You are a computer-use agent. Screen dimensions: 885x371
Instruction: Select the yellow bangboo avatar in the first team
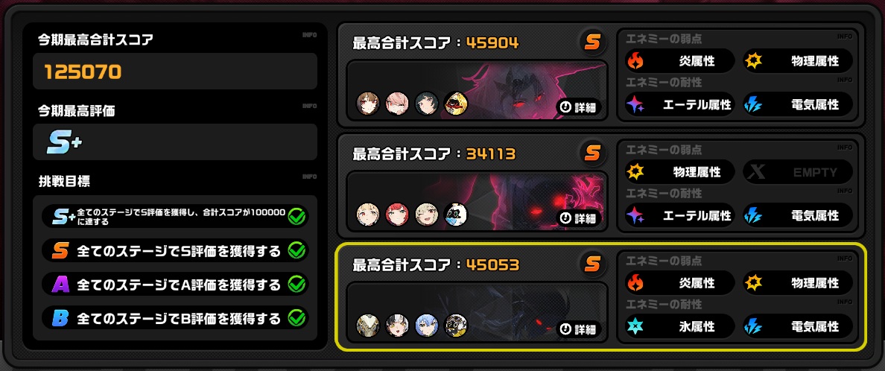coord(455,104)
